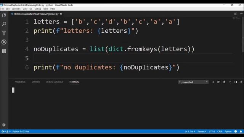Image resolution: width=244 pixels, height=137 pixels.
Task: Click the 'list' keyword on line 4
Action: [x=97, y=49]
